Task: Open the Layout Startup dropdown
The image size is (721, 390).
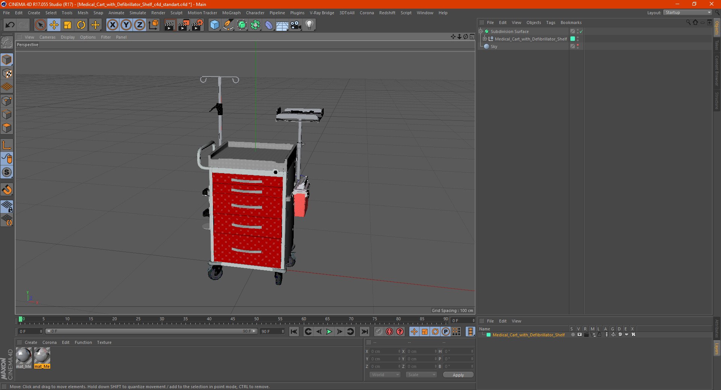Action: click(688, 12)
